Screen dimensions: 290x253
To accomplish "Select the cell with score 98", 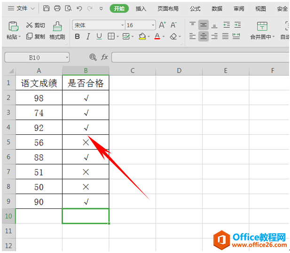I will 39,98.
